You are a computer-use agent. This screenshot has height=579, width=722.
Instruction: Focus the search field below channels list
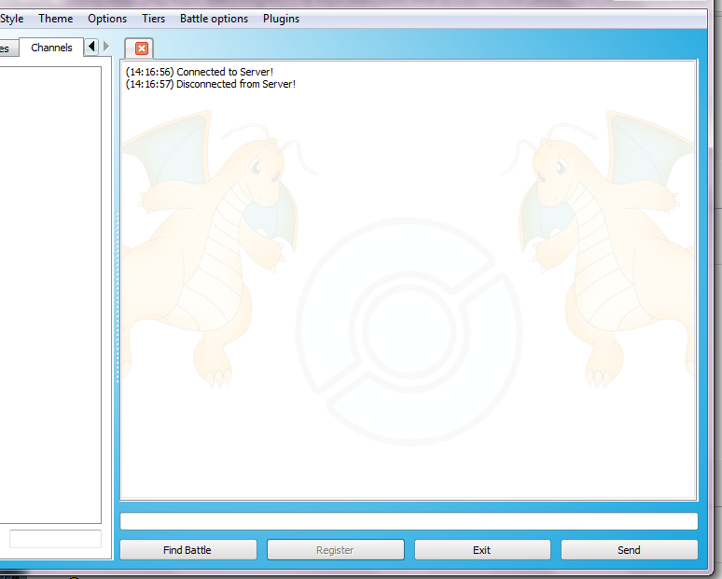click(x=55, y=539)
